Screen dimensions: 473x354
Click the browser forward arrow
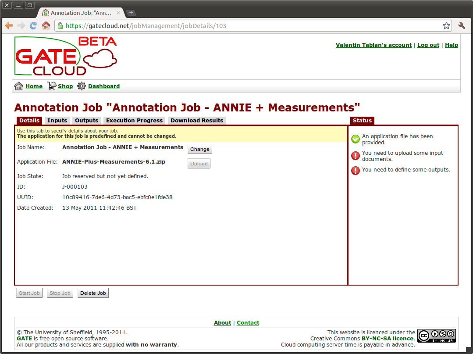pyautogui.click(x=21, y=25)
